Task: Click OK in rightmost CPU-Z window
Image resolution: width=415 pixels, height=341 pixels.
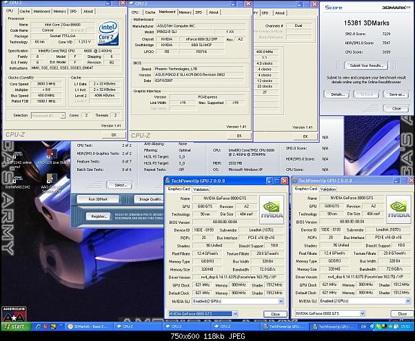Action: coord(305,136)
